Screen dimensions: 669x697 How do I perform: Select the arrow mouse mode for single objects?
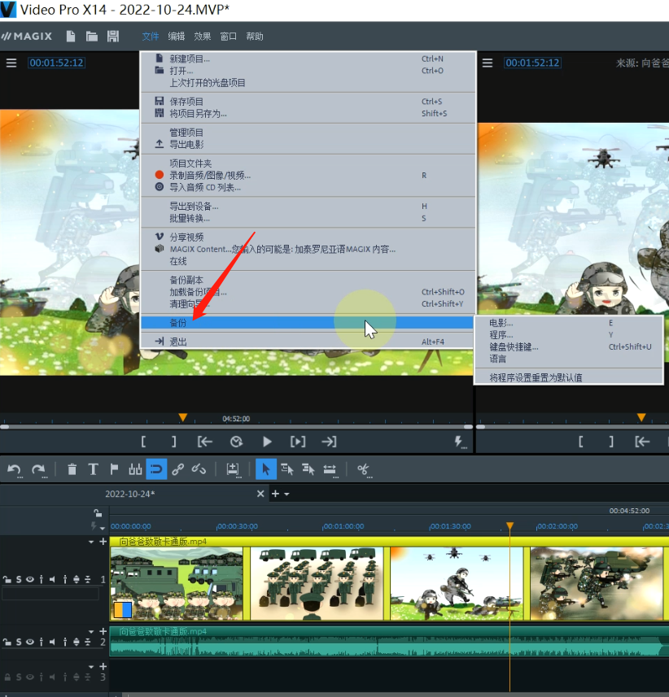(266, 469)
